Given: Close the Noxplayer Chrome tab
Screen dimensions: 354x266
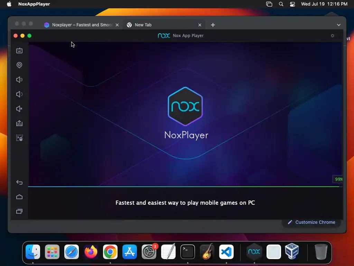Looking at the screenshot, I should click(117, 25).
